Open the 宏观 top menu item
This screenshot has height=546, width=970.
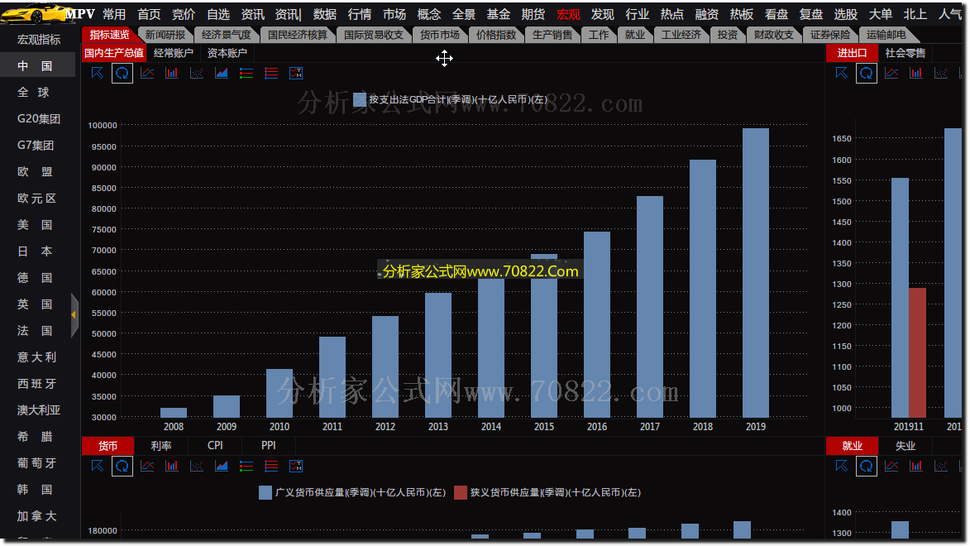568,14
